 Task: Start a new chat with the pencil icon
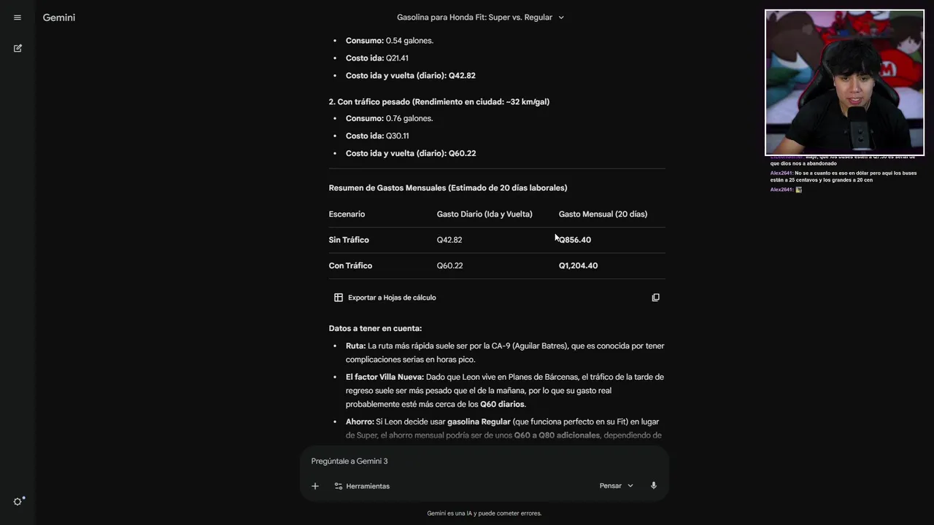pos(18,48)
